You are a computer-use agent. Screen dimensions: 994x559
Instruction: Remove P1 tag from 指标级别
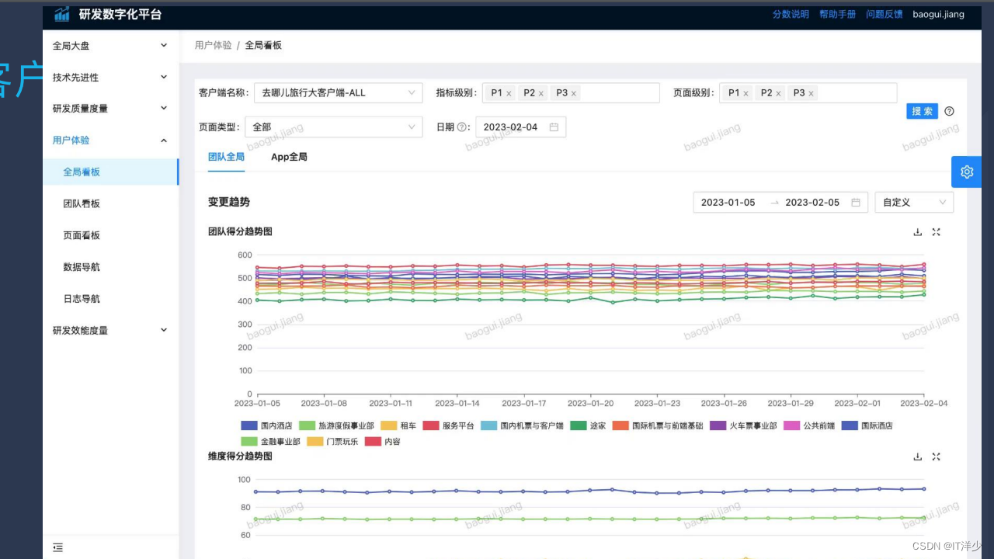tap(509, 93)
